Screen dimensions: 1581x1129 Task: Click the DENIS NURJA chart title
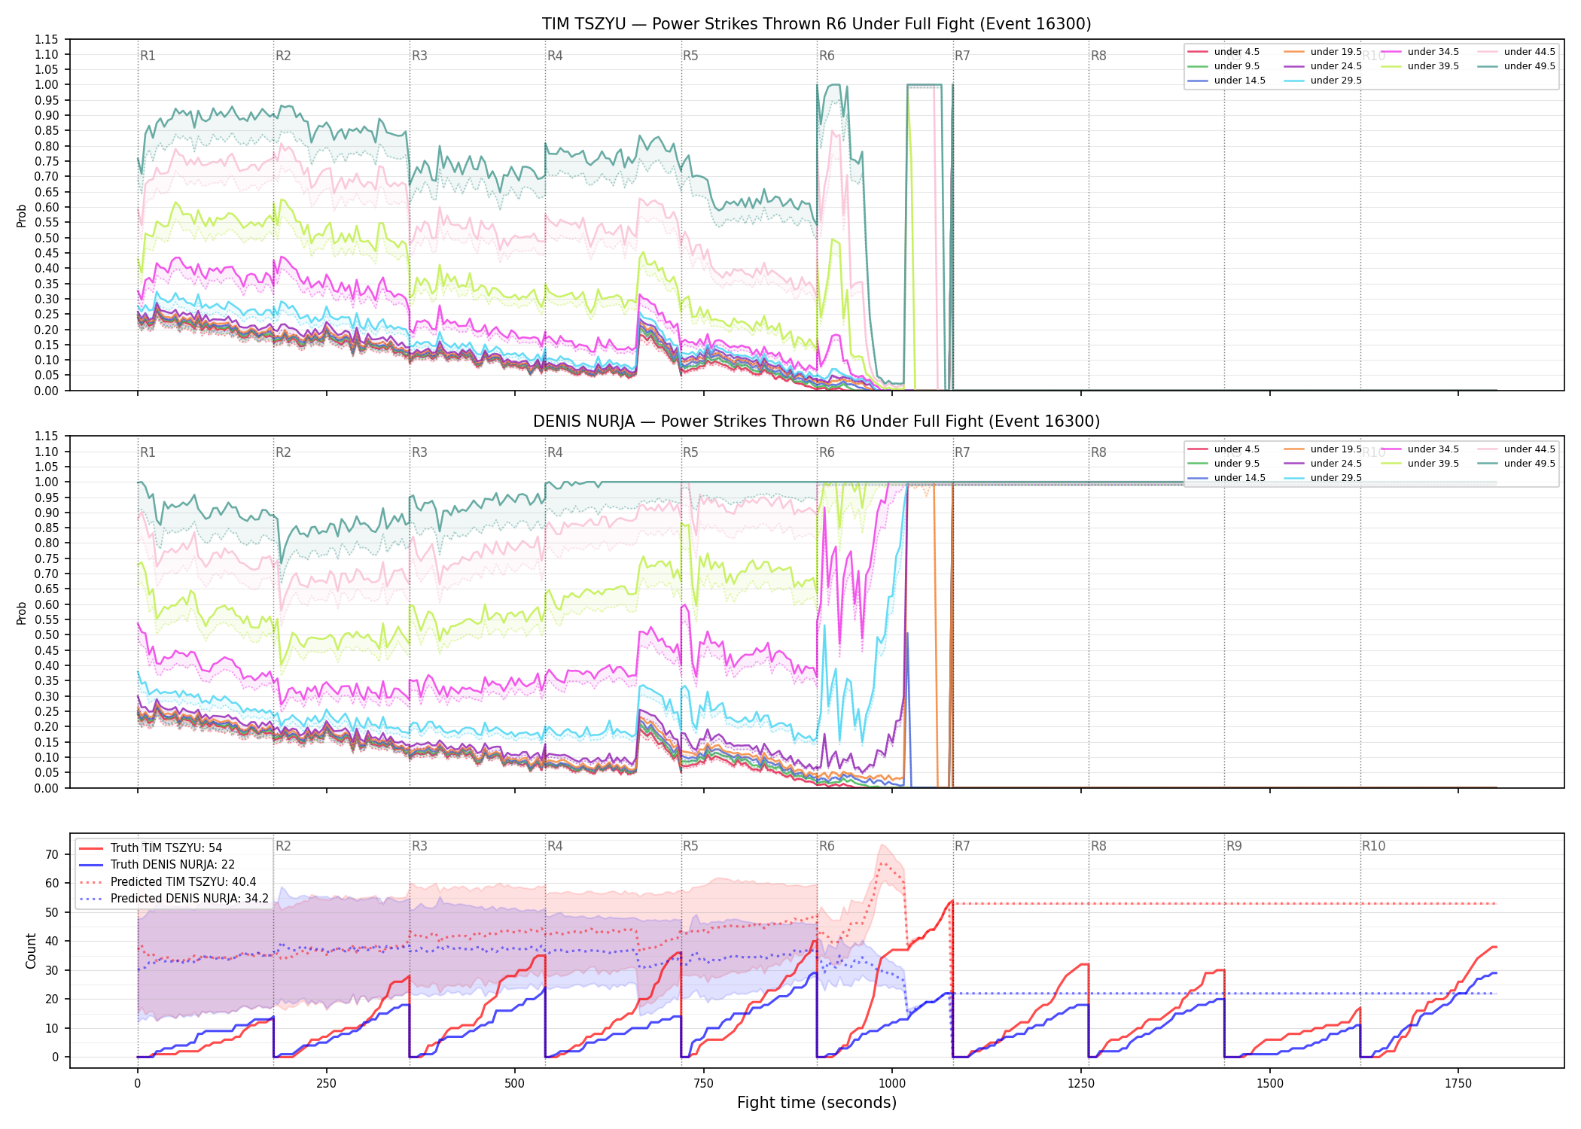pyautogui.click(x=817, y=421)
